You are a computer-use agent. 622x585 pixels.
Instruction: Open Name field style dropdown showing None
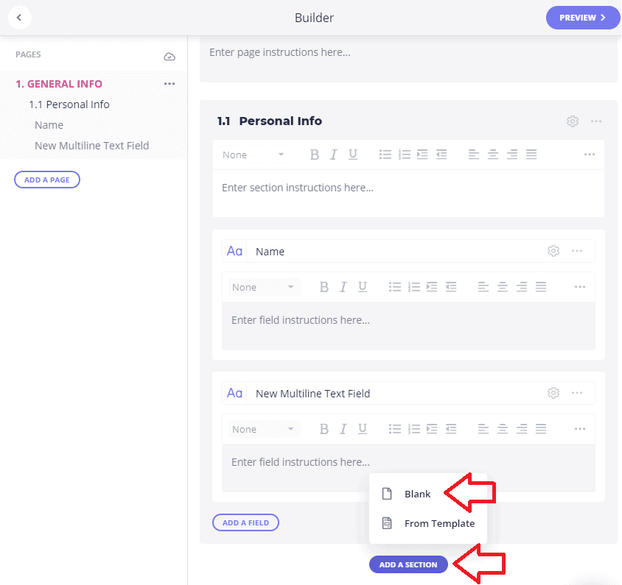point(264,287)
